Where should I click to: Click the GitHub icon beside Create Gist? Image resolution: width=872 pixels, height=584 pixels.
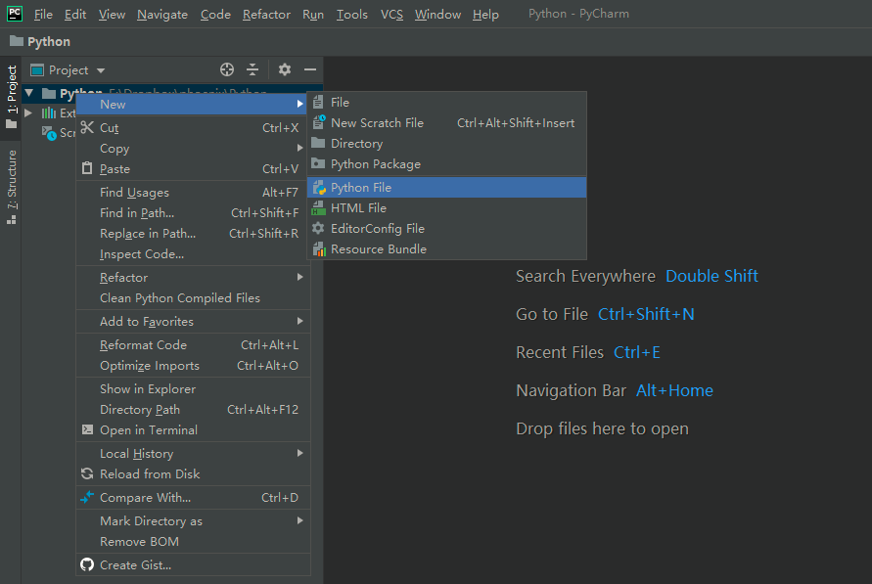coord(87,564)
